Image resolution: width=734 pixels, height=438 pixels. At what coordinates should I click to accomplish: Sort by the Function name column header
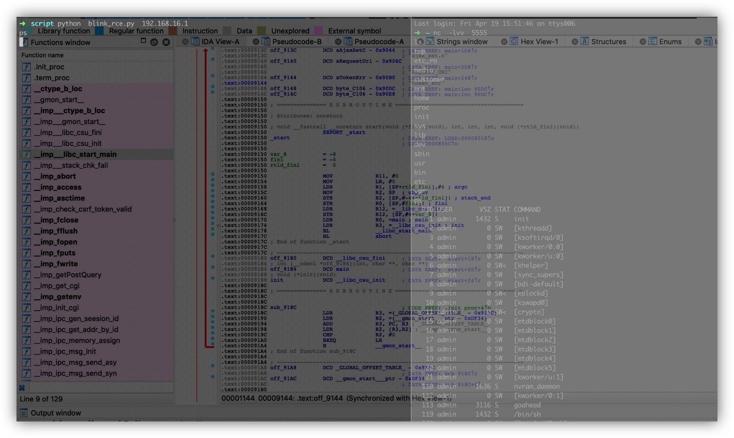point(96,55)
